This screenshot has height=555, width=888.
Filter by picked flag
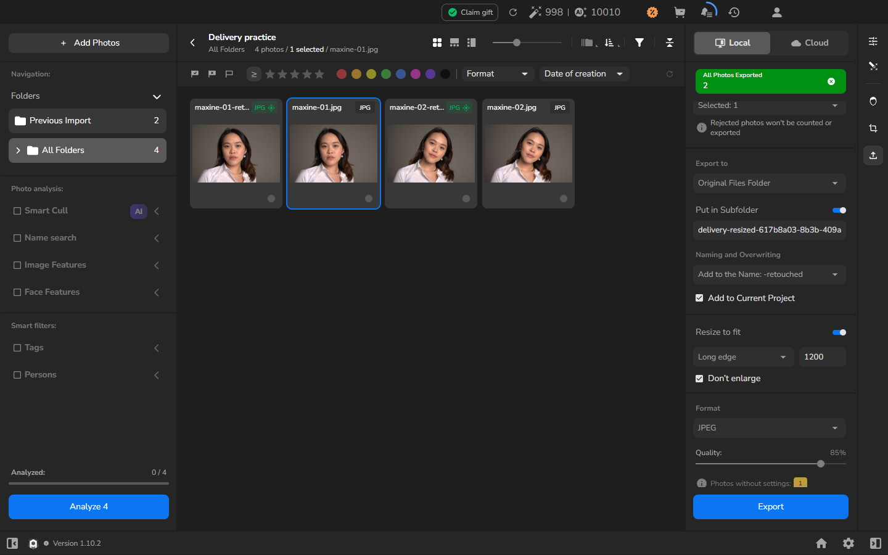pos(195,74)
